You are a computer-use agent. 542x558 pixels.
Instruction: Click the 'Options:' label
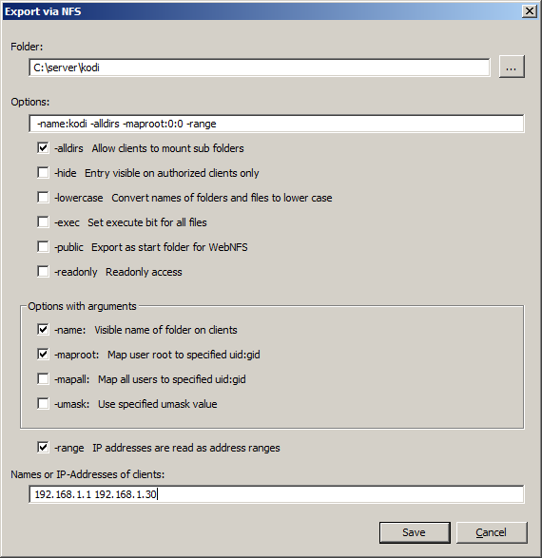click(30, 102)
